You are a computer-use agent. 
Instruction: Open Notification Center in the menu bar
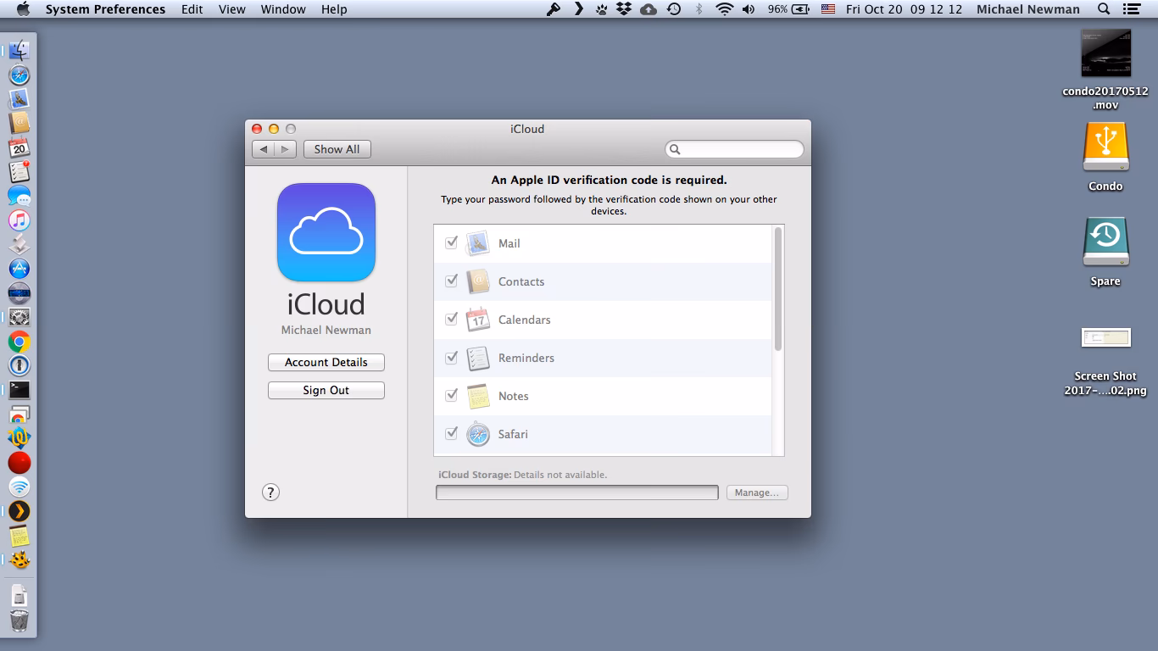(1131, 9)
